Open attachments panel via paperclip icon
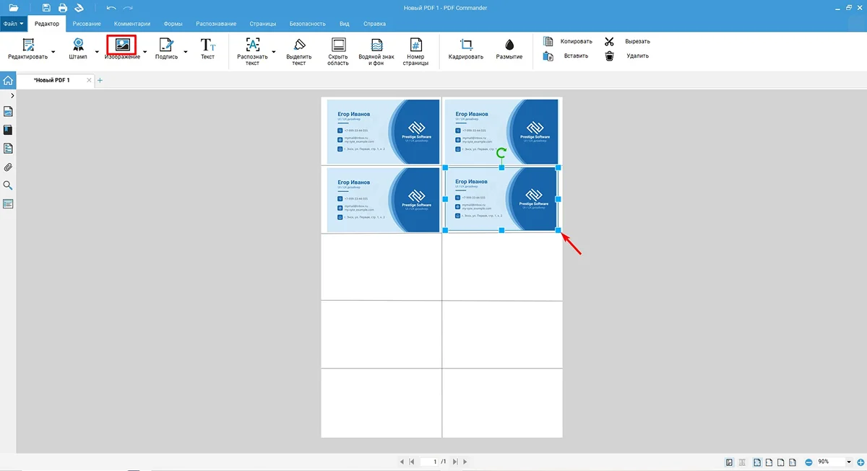Image resolution: width=867 pixels, height=471 pixels. tap(8, 167)
